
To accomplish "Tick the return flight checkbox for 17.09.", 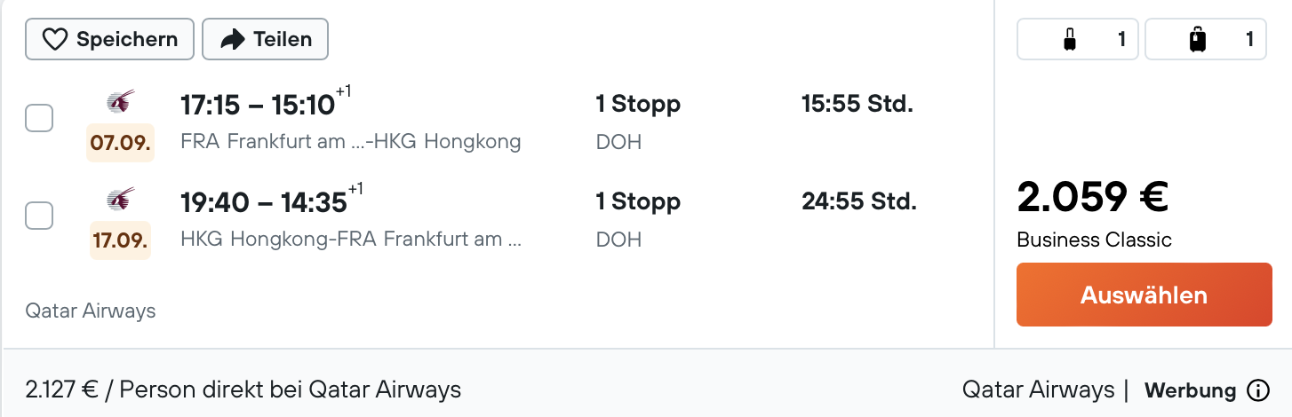I will pyautogui.click(x=39, y=216).
